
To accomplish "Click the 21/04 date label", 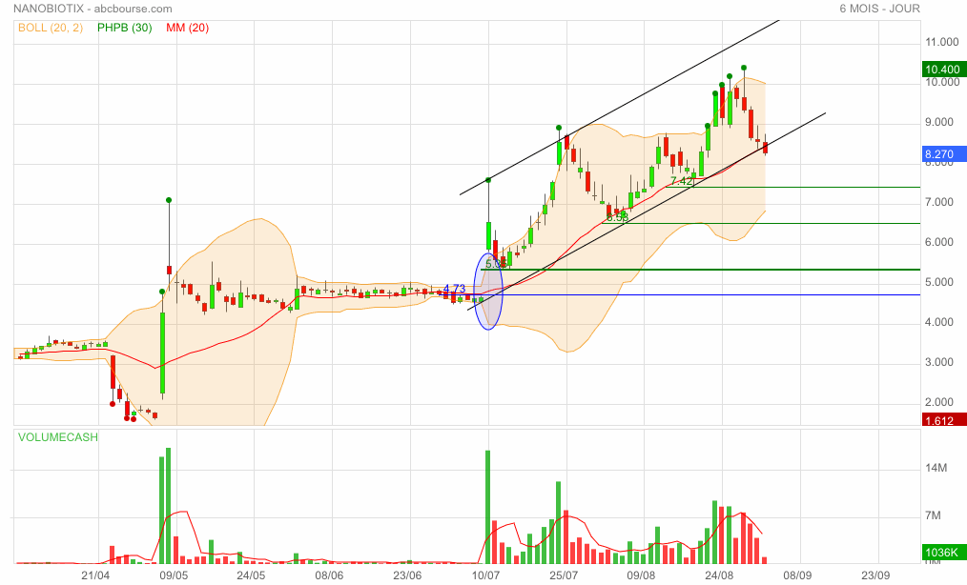I will click(x=95, y=575).
